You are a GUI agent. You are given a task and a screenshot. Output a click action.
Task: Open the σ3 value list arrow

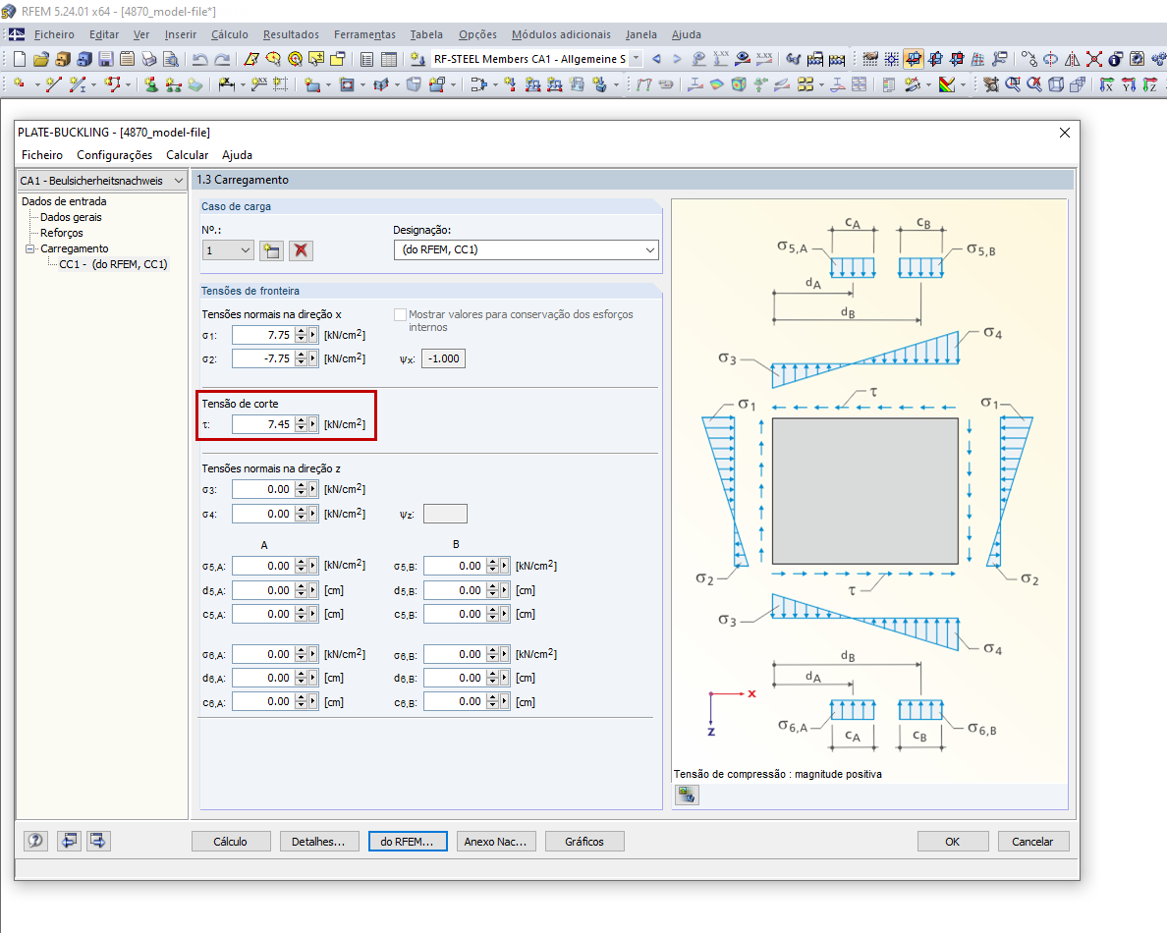(313, 489)
